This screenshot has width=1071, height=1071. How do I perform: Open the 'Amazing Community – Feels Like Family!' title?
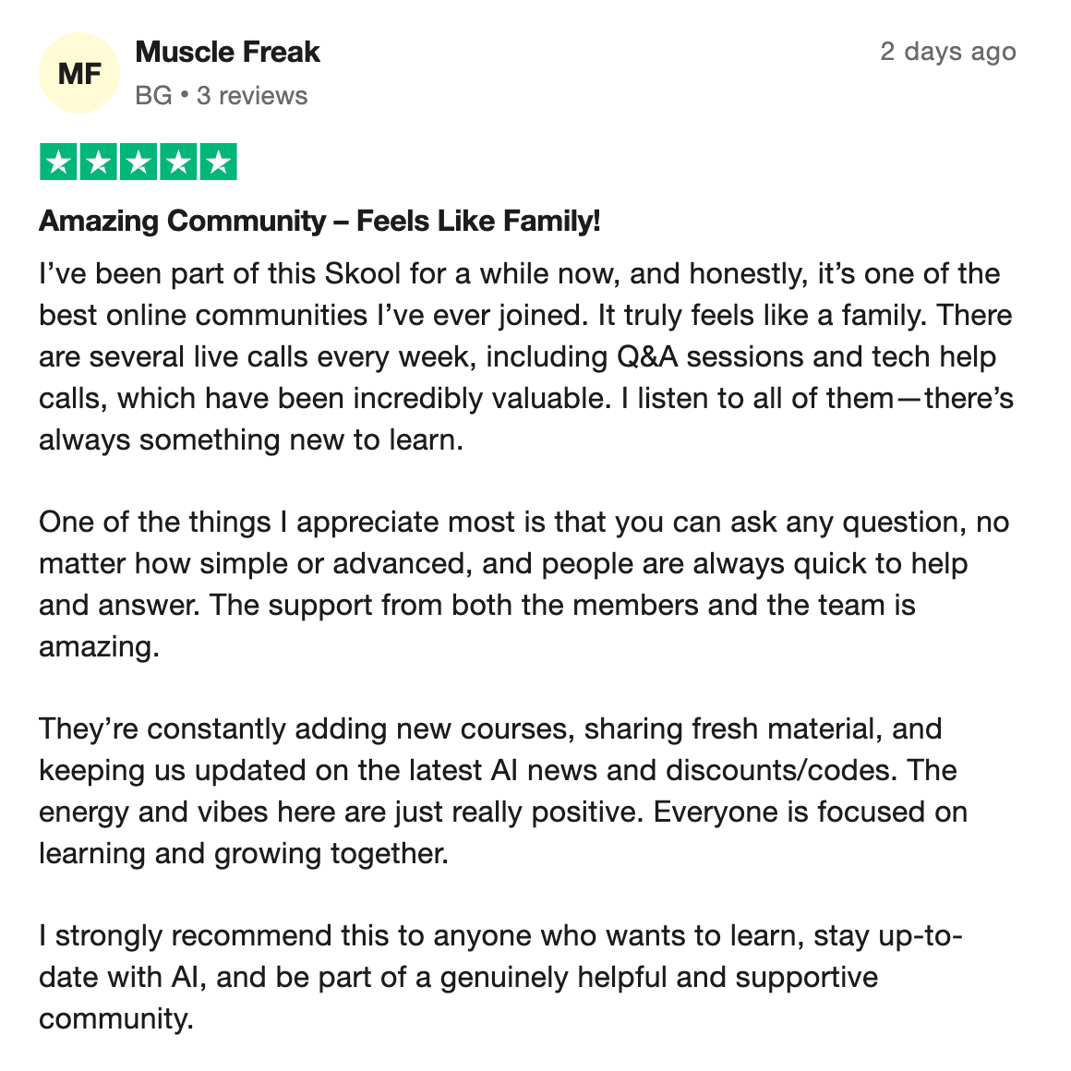click(319, 221)
